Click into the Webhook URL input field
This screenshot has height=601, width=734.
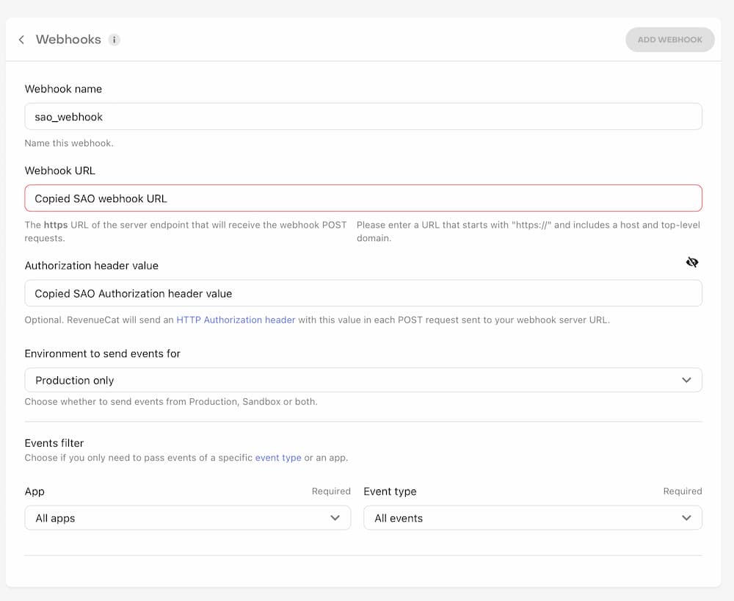pyautogui.click(x=363, y=198)
